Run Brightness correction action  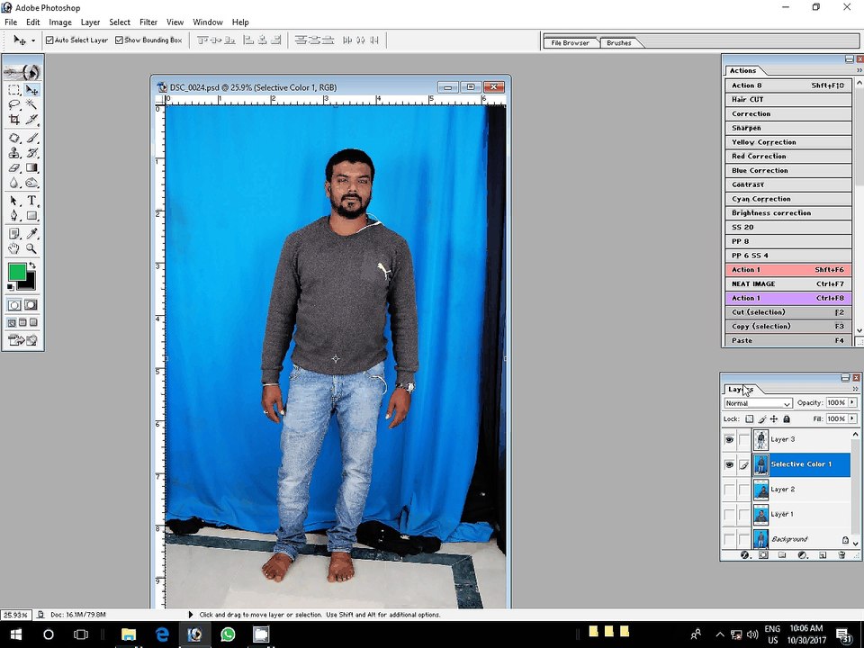788,212
